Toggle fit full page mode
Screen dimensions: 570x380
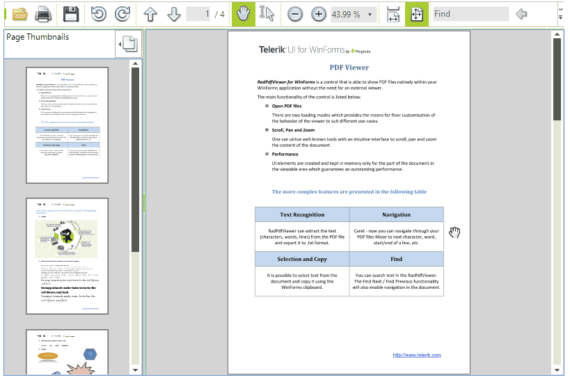click(416, 14)
